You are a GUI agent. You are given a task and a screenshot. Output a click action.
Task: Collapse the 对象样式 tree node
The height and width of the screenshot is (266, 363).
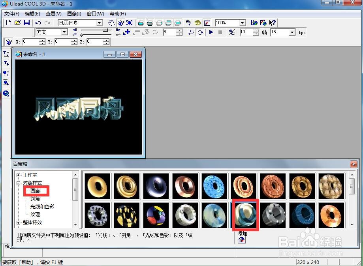coord(19,183)
